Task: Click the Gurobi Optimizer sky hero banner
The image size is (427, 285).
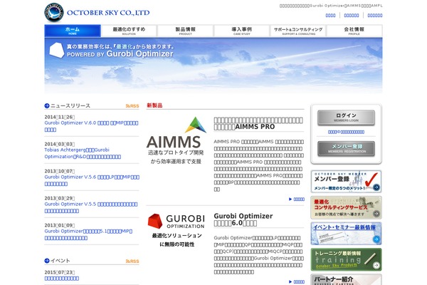Action: (213, 66)
